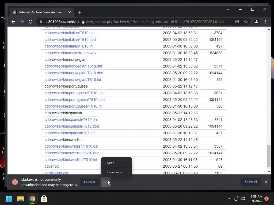
Task: Click the page's vertical scrollbar thumb
Action: (269, 156)
